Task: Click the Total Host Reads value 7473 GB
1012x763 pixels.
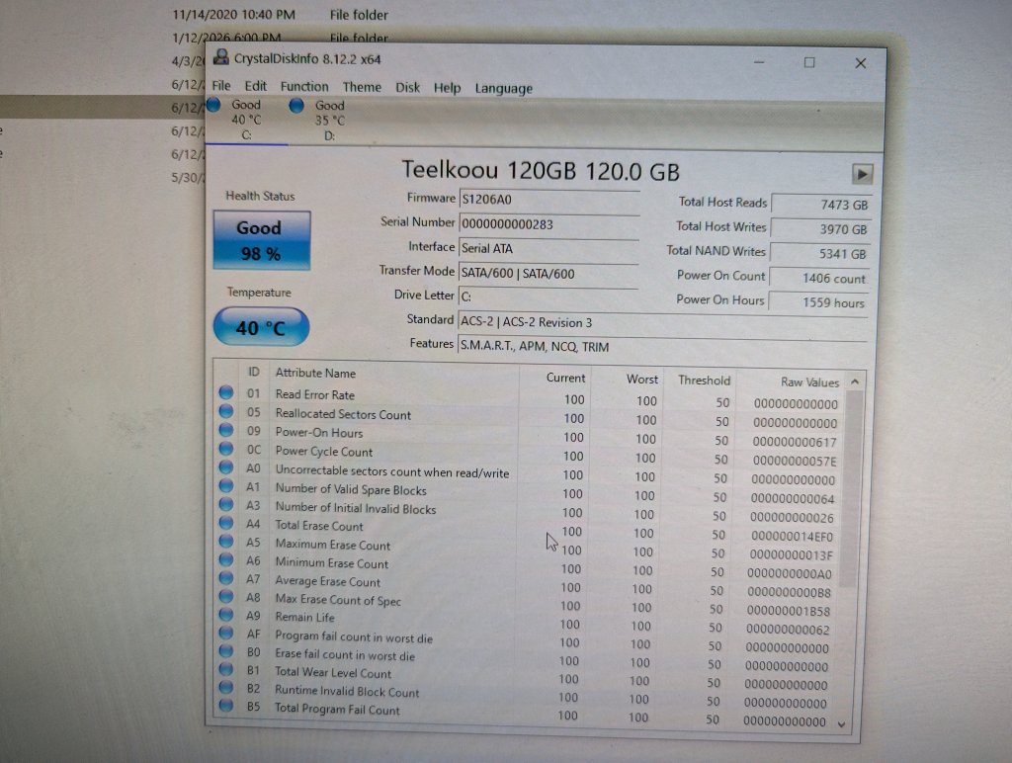Action: coord(821,204)
